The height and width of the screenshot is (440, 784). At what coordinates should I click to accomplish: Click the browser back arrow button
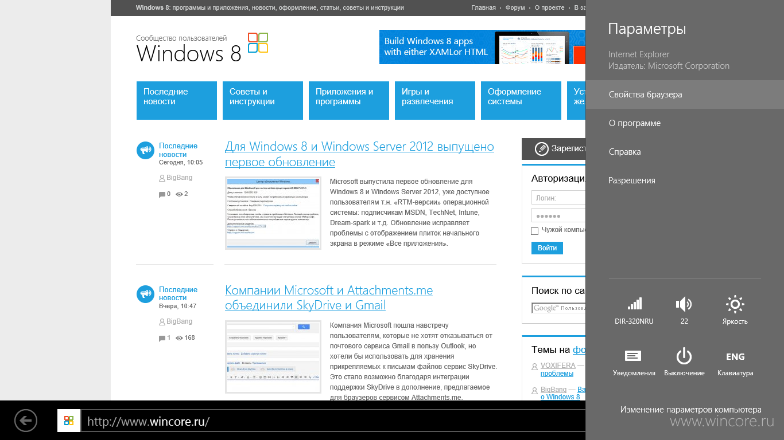tap(26, 421)
